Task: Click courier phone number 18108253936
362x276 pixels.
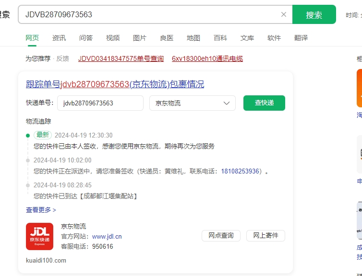Action: click(240, 171)
